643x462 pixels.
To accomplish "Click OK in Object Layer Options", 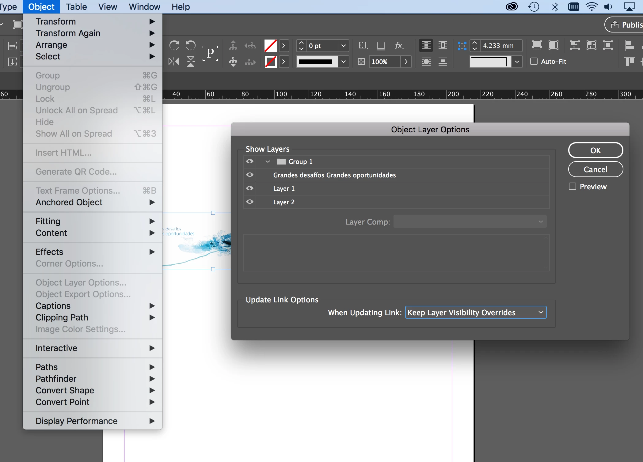I will point(595,150).
